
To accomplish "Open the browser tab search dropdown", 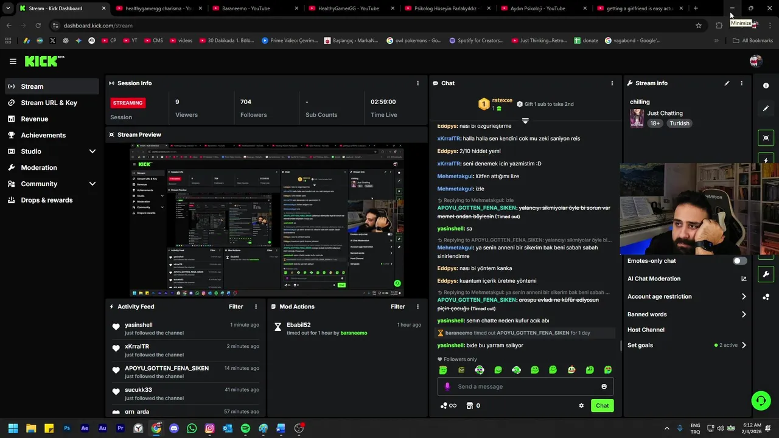I will [x=8, y=9].
